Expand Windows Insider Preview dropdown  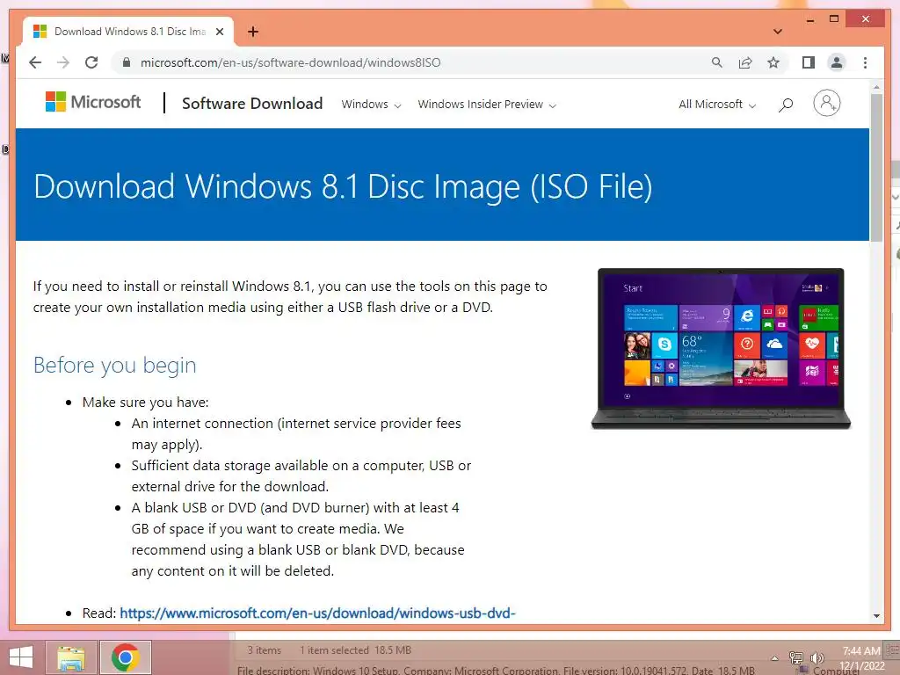(487, 105)
